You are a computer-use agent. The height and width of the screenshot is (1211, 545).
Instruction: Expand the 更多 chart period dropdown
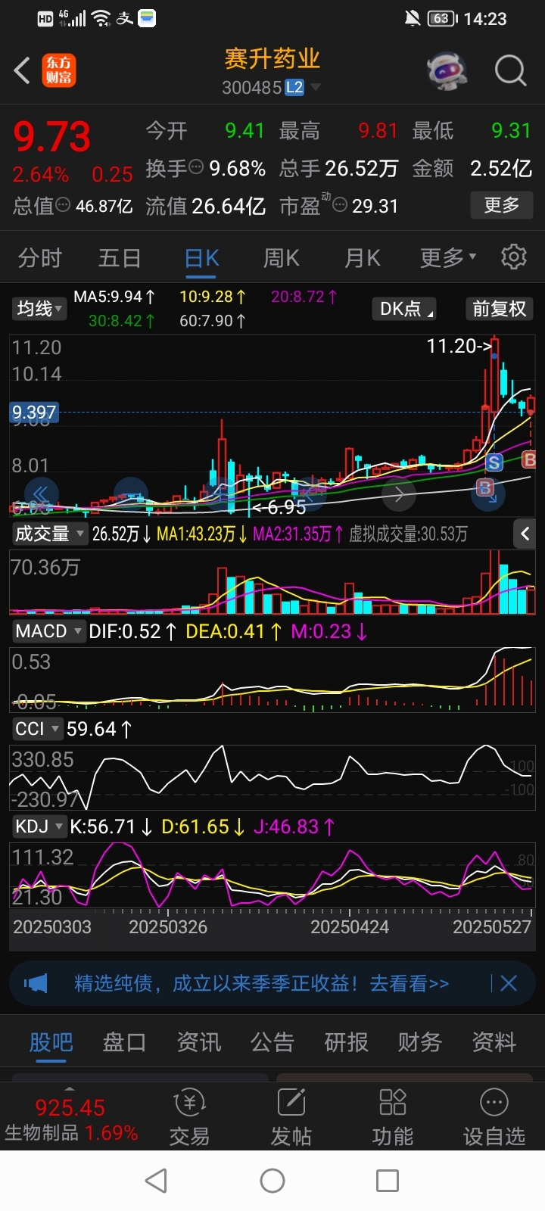[448, 258]
